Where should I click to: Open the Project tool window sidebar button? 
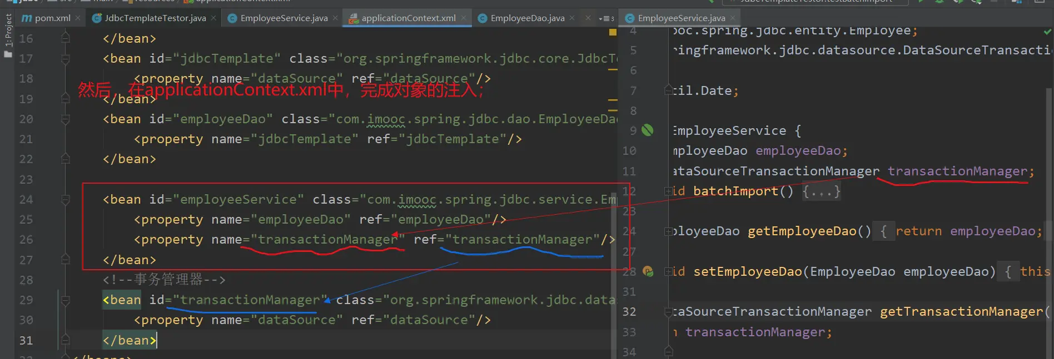point(8,33)
